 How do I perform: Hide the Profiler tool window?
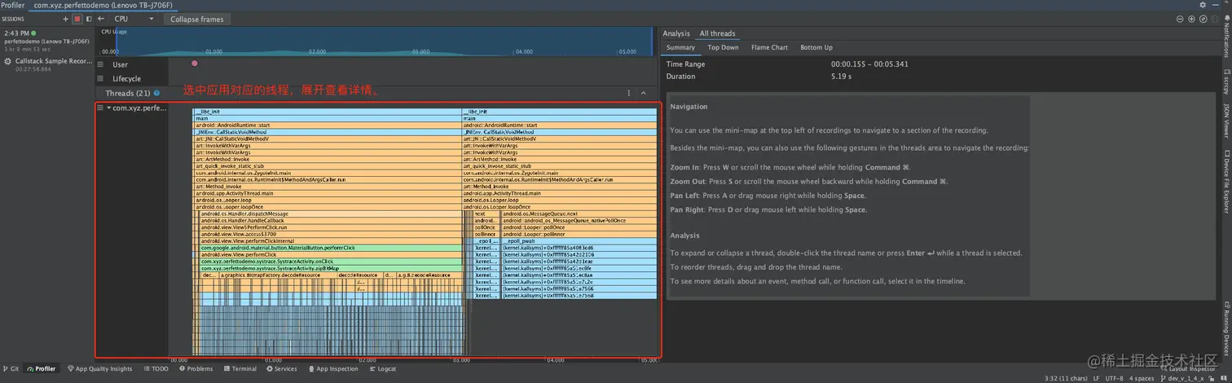pos(1214,5)
